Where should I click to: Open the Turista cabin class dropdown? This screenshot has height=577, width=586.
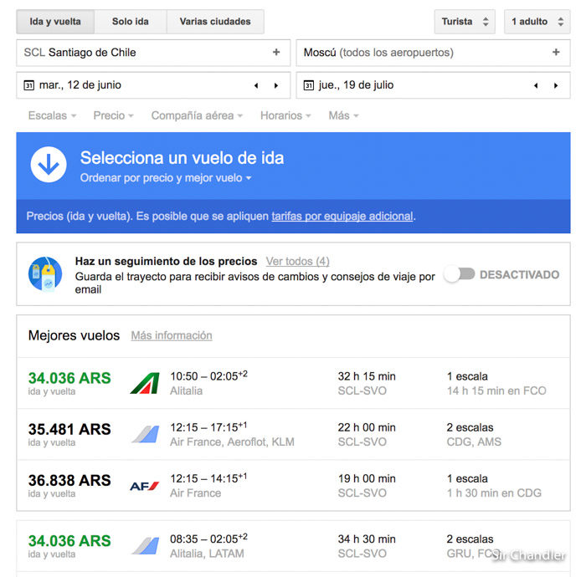(x=465, y=22)
